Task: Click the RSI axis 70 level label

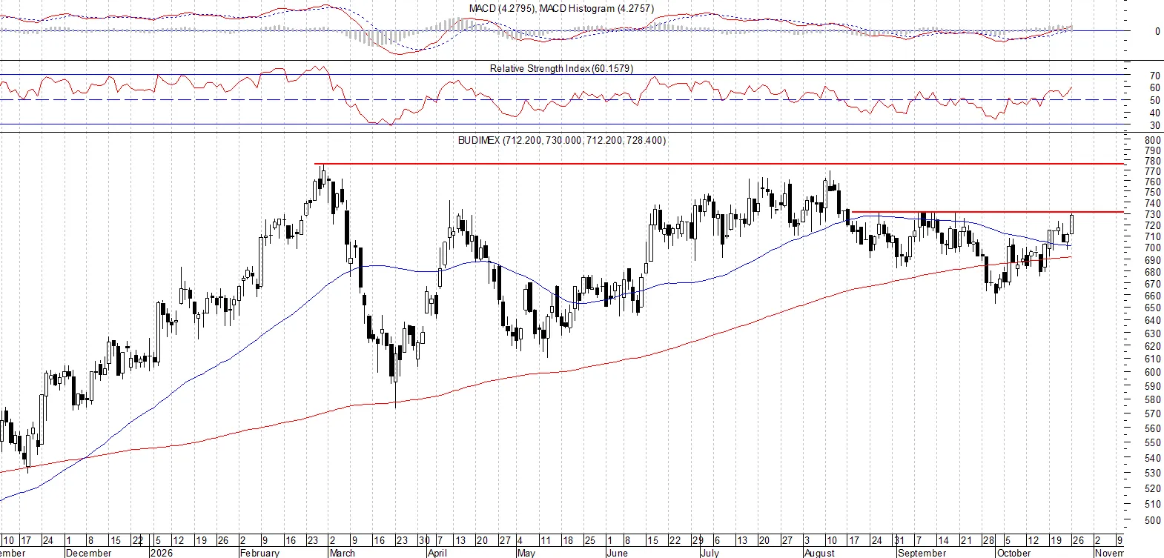Action: tap(1154, 76)
